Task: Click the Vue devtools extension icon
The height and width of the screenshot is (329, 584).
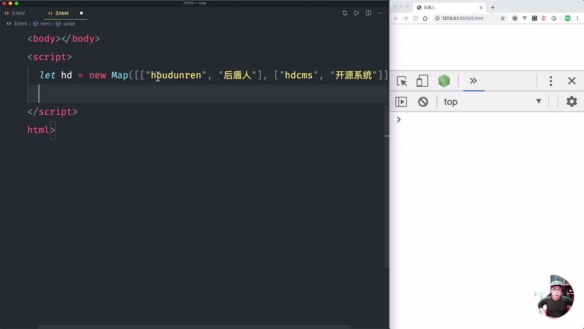Action: point(525,18)
